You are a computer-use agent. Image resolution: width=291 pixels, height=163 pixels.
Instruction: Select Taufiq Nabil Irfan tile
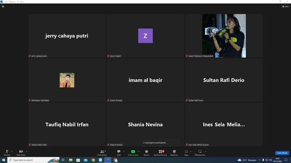tap(67, 125)
